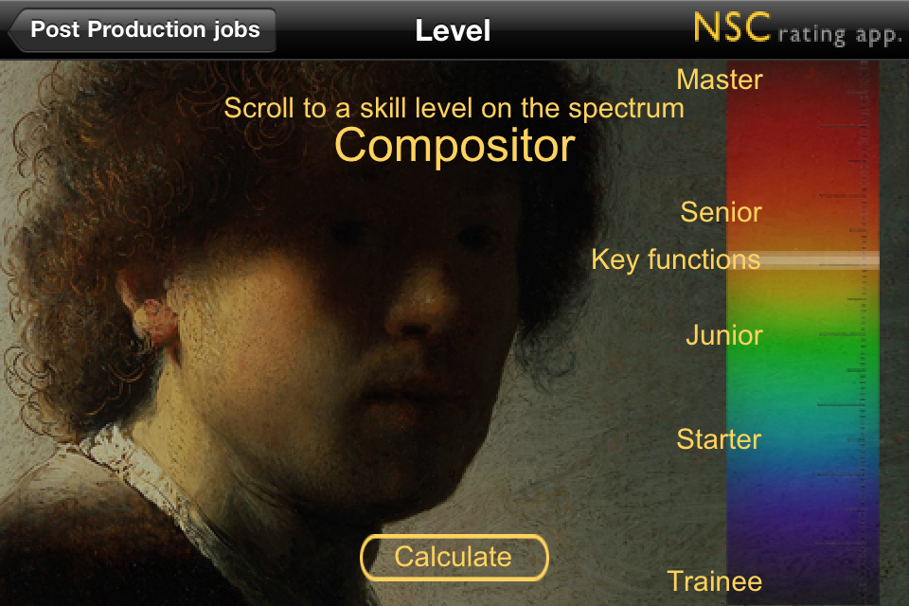Click the Level title in header
The image size is (909, 606).
point(453,30)
